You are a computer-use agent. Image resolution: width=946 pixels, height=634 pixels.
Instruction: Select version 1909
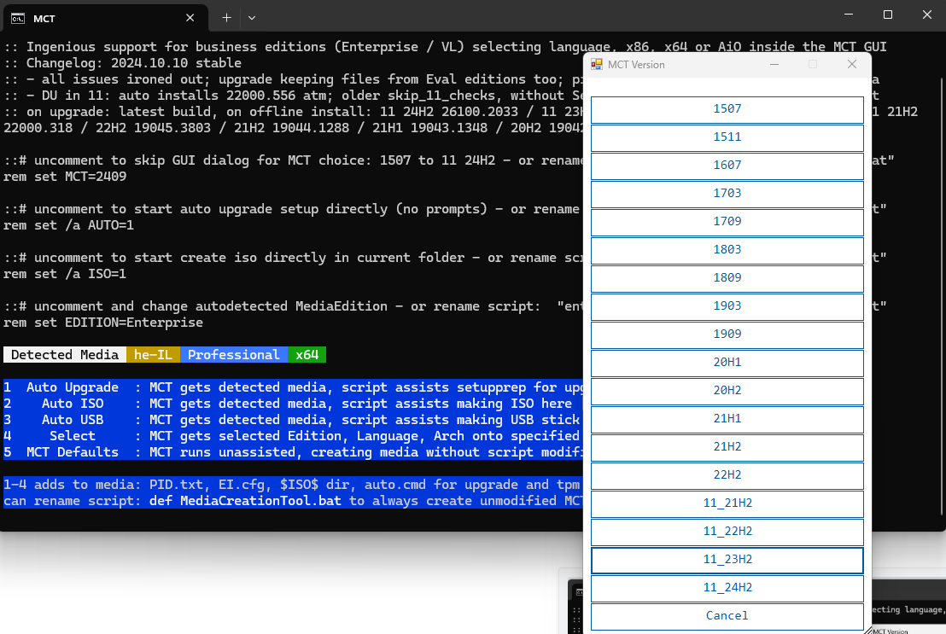click(x=727, y=334)
